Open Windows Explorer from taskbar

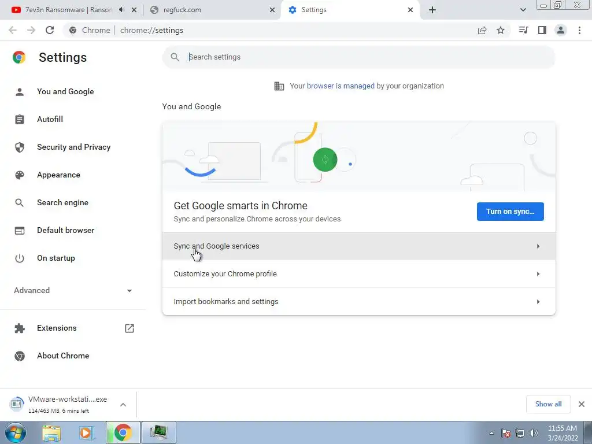point(51,432)
